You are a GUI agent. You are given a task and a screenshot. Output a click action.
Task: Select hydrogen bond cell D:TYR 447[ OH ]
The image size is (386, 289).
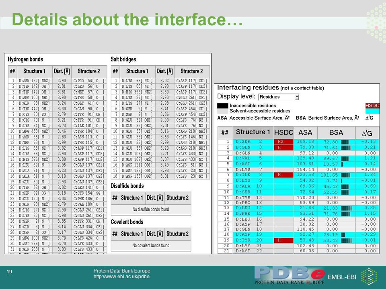point(34,109)
